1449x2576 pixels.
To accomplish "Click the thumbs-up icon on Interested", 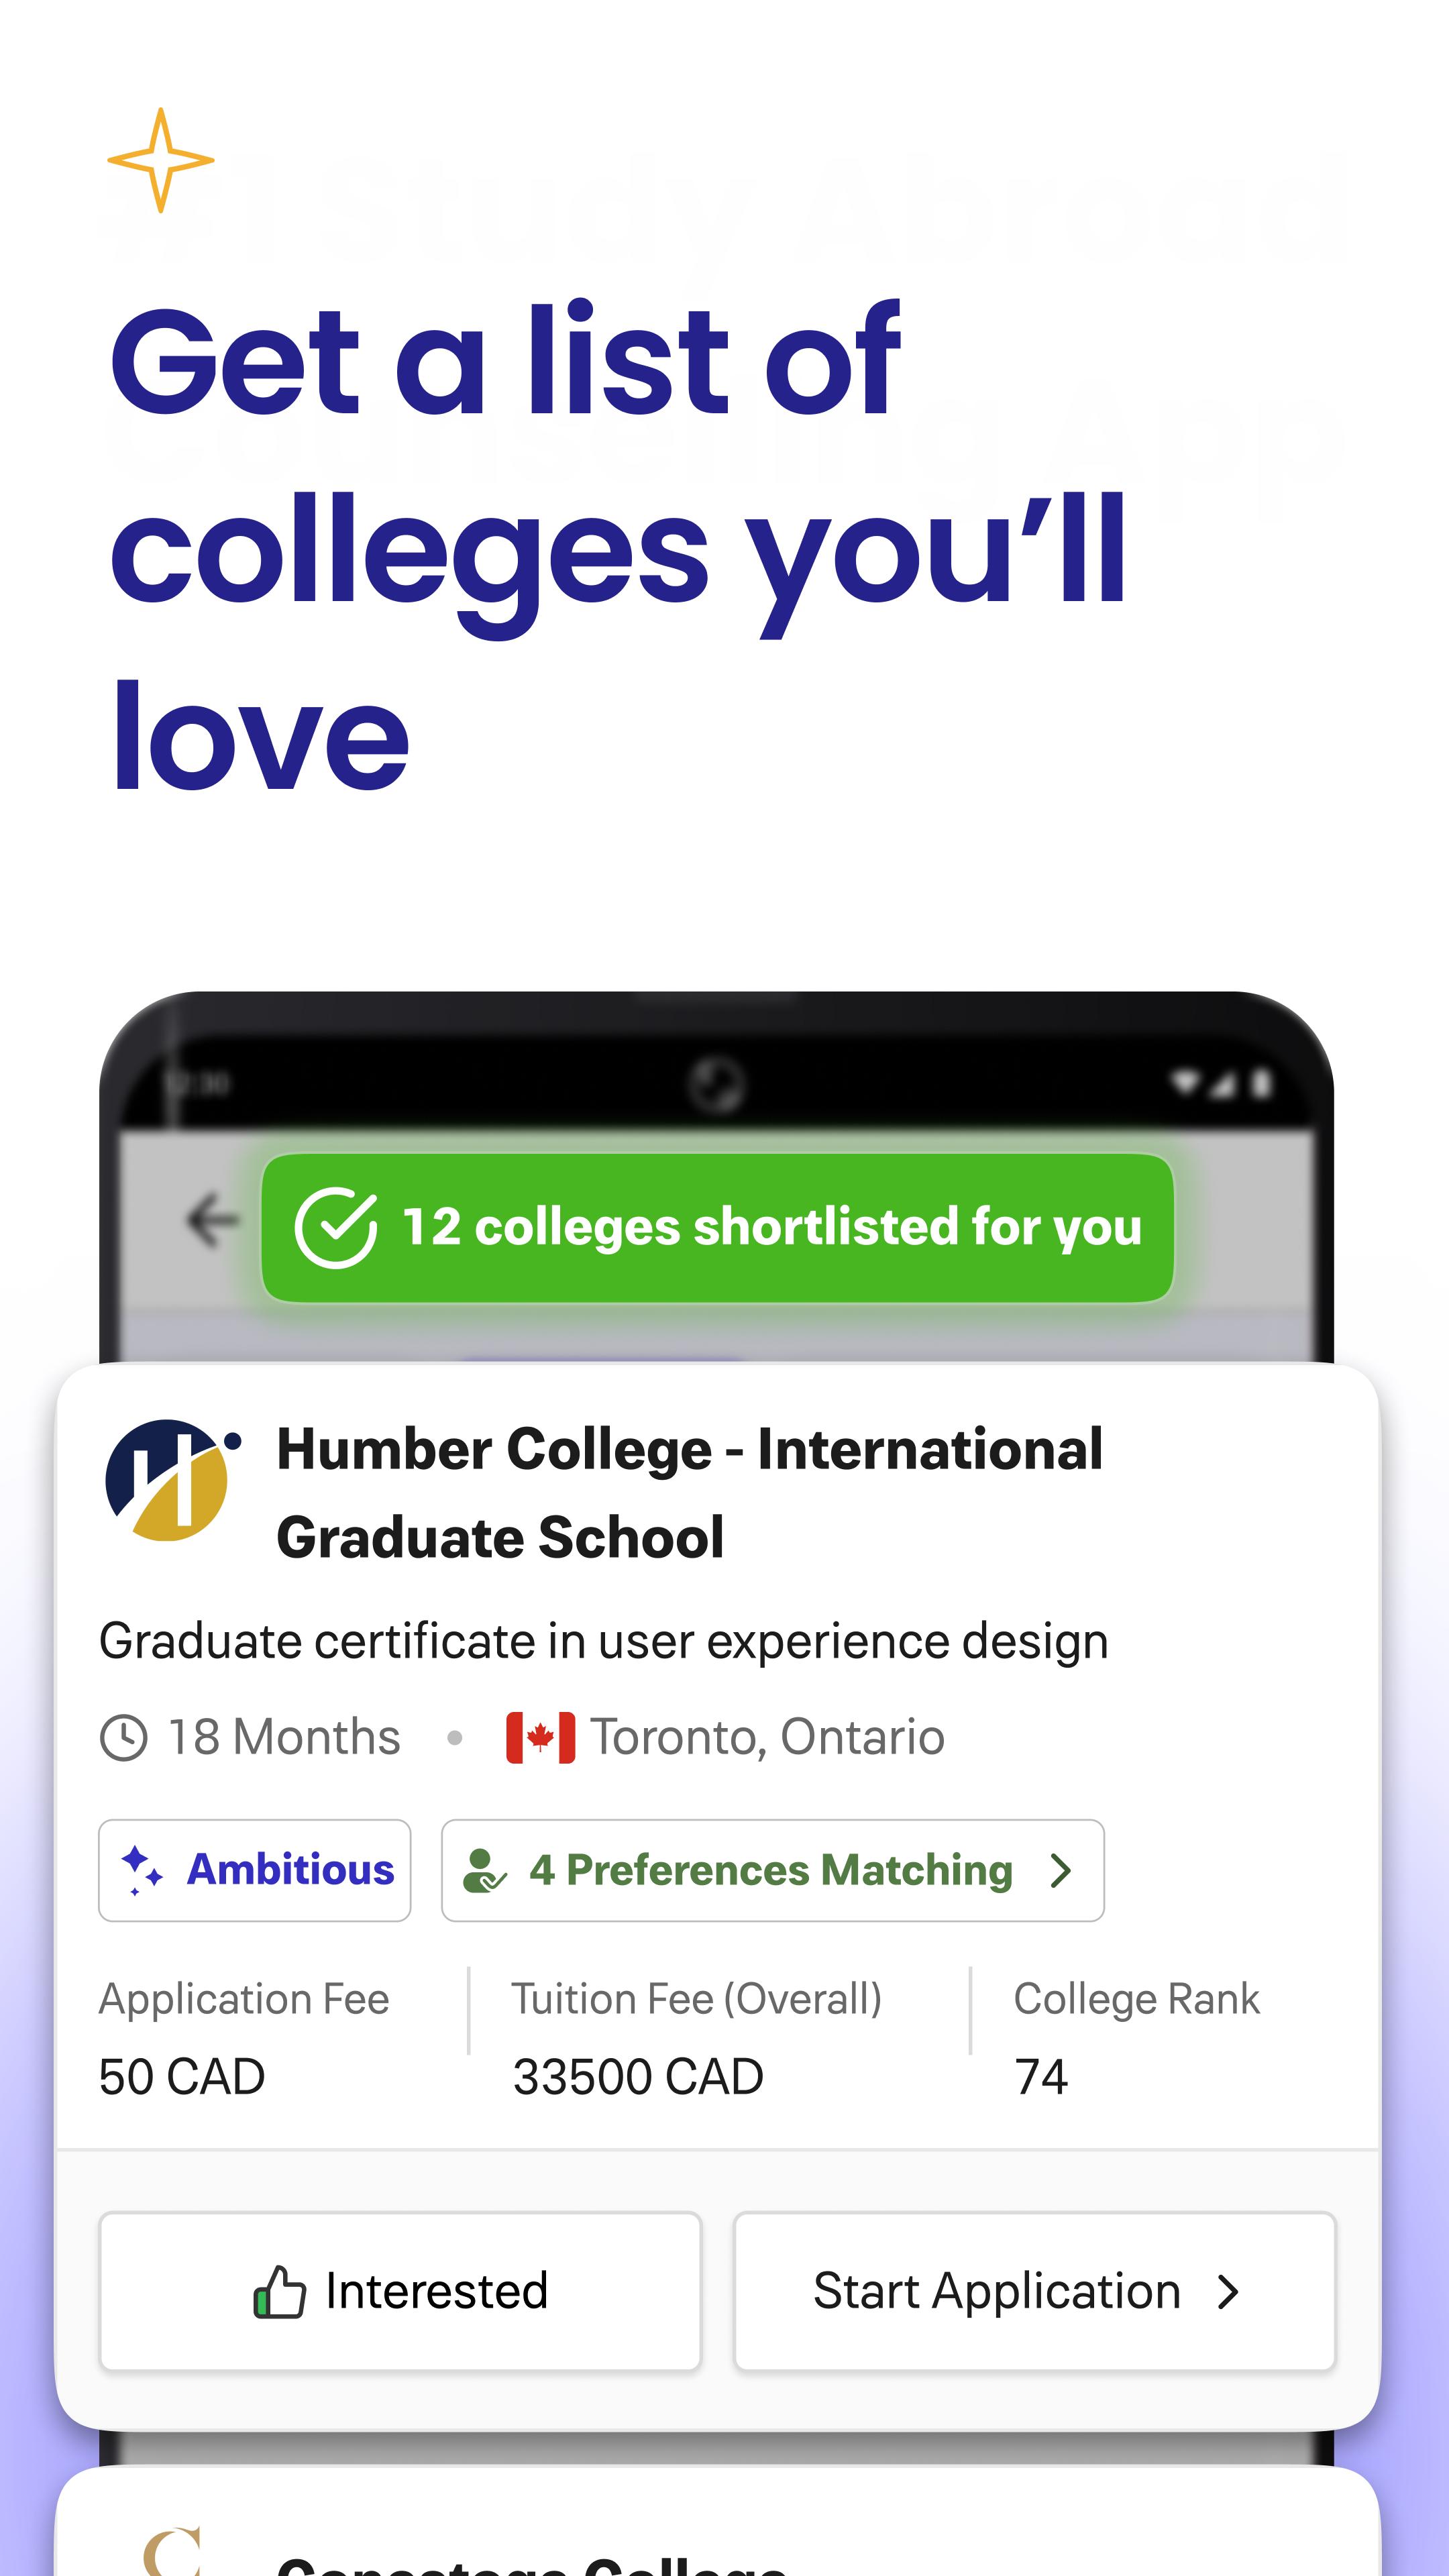I will [x=279, y=2291].
